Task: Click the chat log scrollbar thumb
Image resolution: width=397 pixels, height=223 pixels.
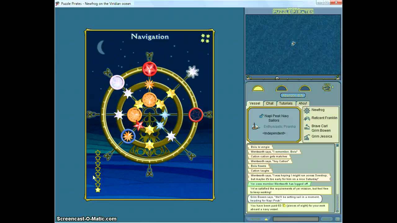Action: [337, 202]
